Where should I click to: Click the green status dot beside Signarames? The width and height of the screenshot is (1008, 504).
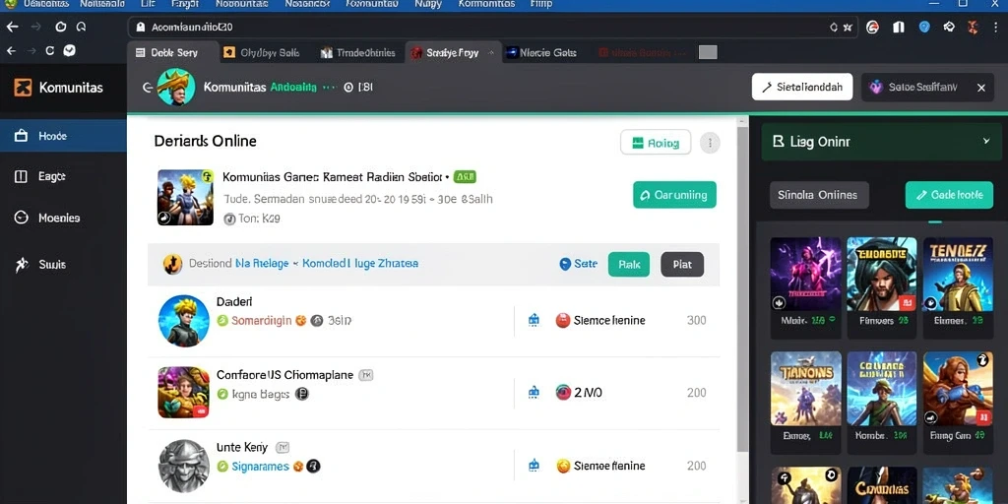click(222, 467)
